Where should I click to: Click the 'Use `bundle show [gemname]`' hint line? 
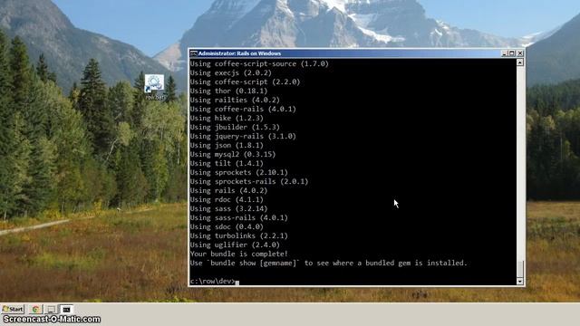click(328, 264)
